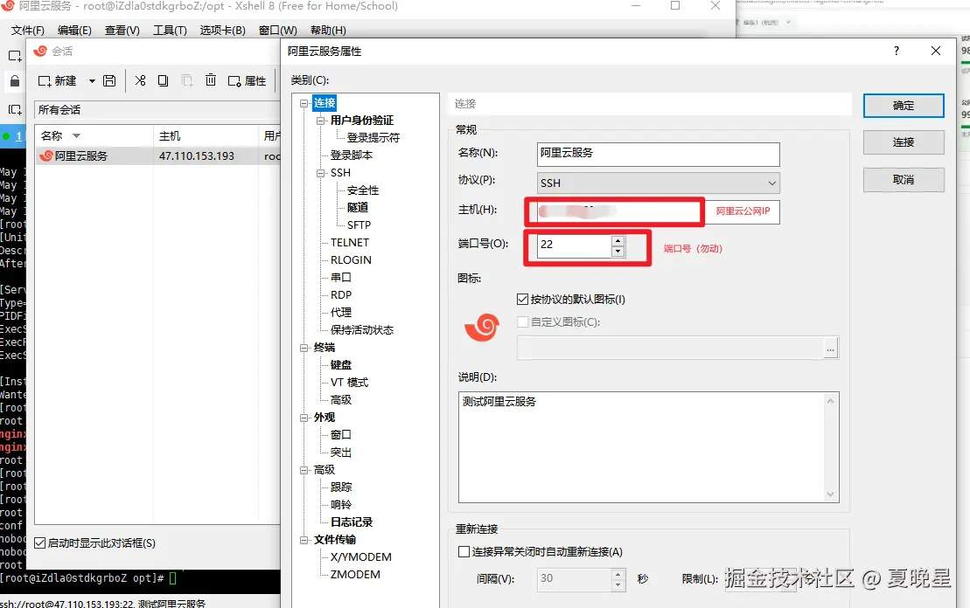This screenshot has height=608, width=970.
Task: Select 登录脚本 in category tree
Action: tap(352, 155)
